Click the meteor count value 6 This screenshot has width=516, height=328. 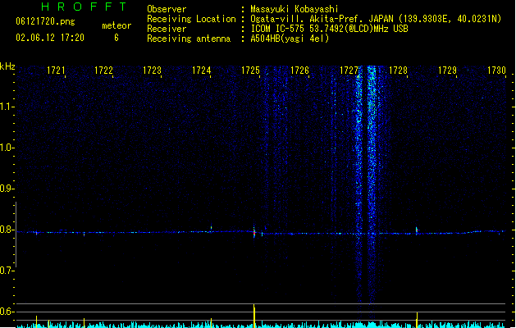[116, 38]
